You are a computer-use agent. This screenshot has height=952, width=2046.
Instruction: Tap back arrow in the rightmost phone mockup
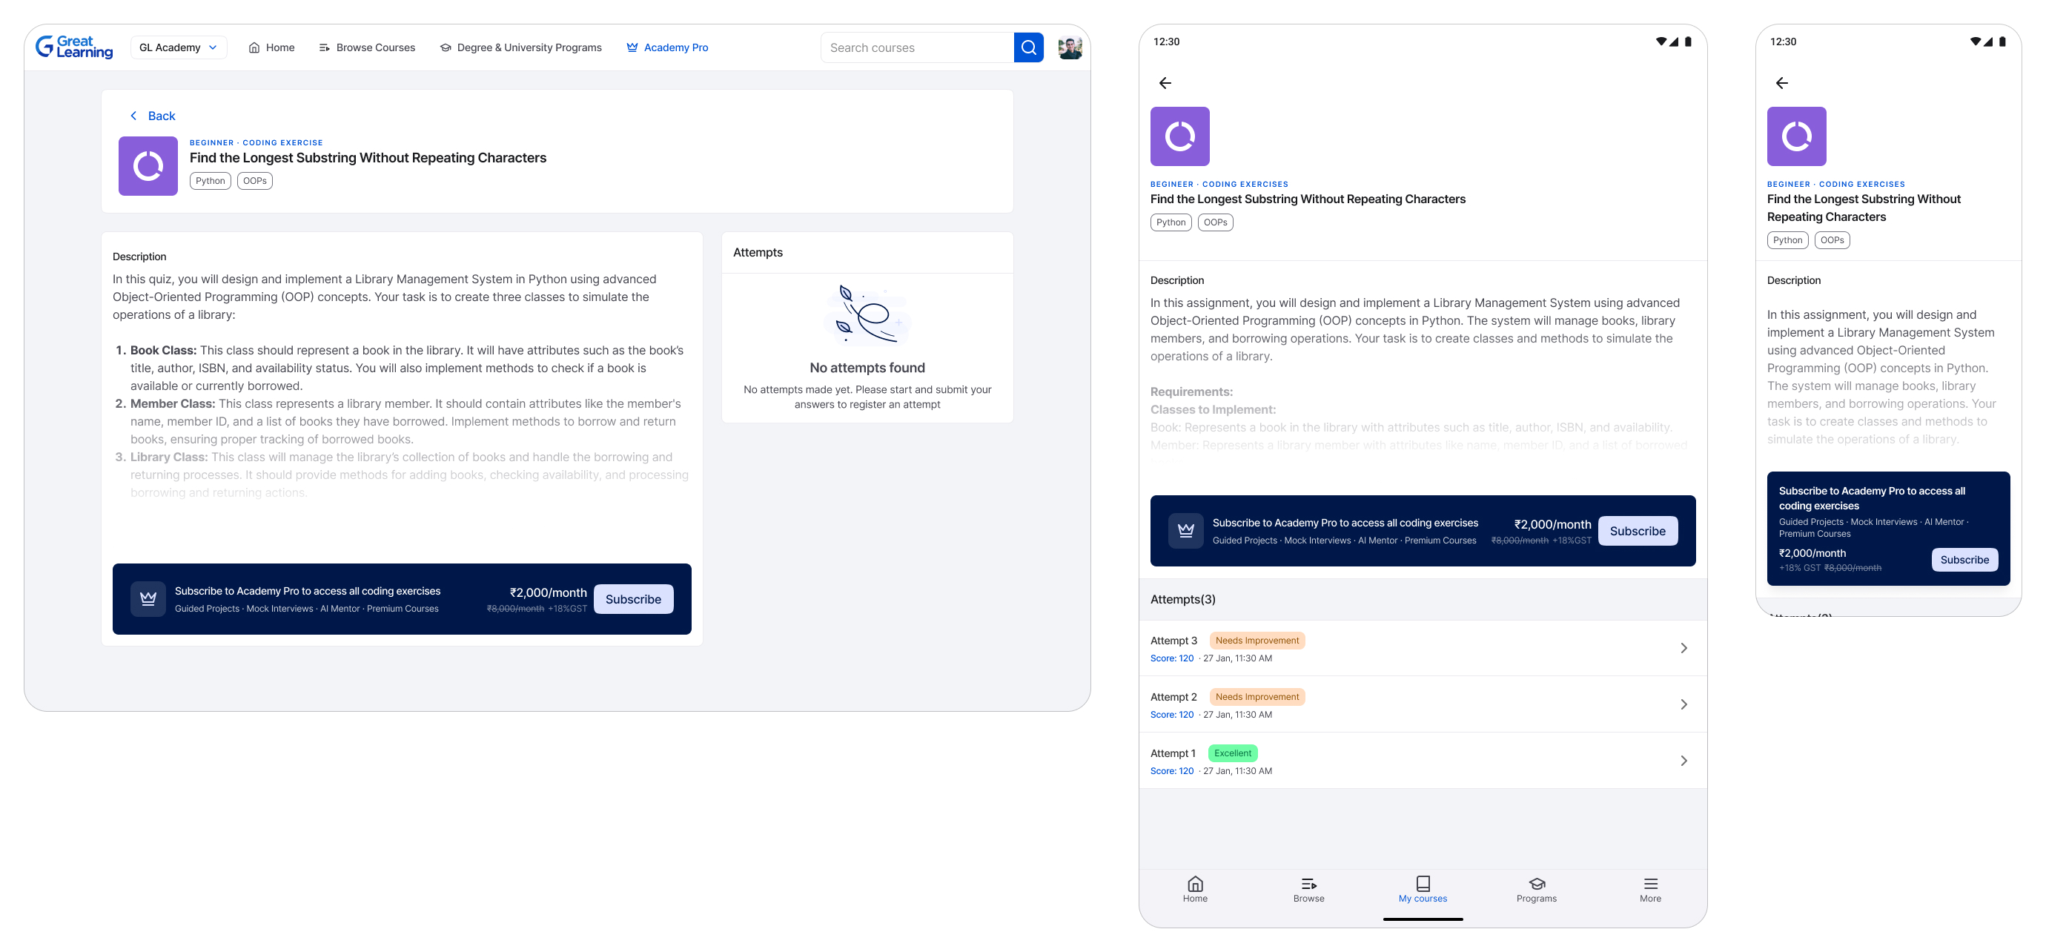[x=1781, y=82]
